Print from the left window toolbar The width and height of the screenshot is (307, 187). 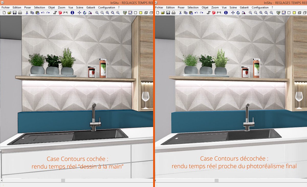20,12
